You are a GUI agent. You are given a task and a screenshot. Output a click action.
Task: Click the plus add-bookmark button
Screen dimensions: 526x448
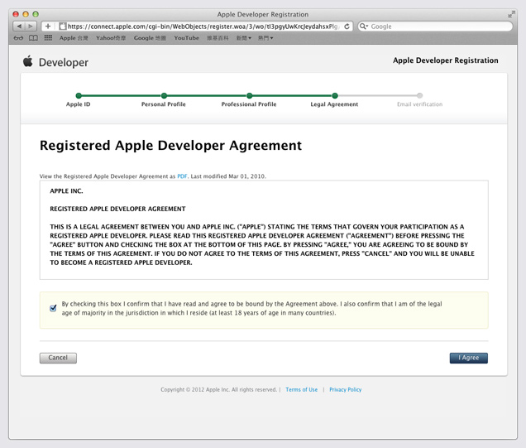tap(48, 26)
